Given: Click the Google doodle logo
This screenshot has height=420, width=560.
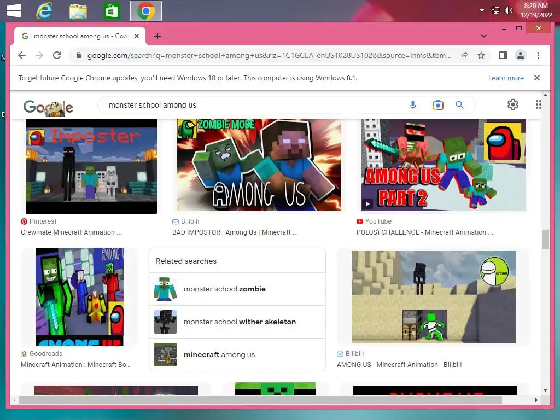Looking at the screenshot, I should tap(48, 107).
